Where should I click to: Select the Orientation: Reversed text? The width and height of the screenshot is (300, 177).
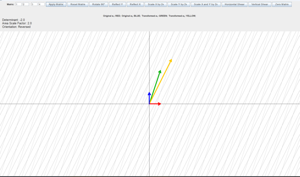[16, 27]
